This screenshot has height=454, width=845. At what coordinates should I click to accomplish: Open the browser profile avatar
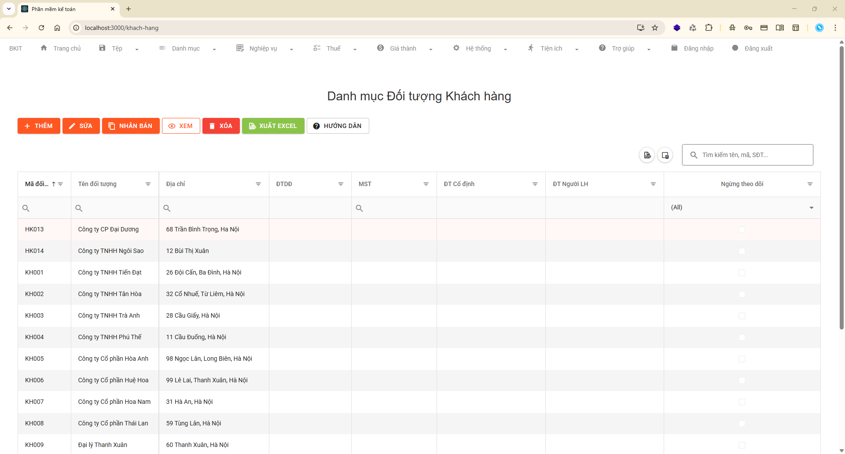pyautogui.click(x=819, y=28)
